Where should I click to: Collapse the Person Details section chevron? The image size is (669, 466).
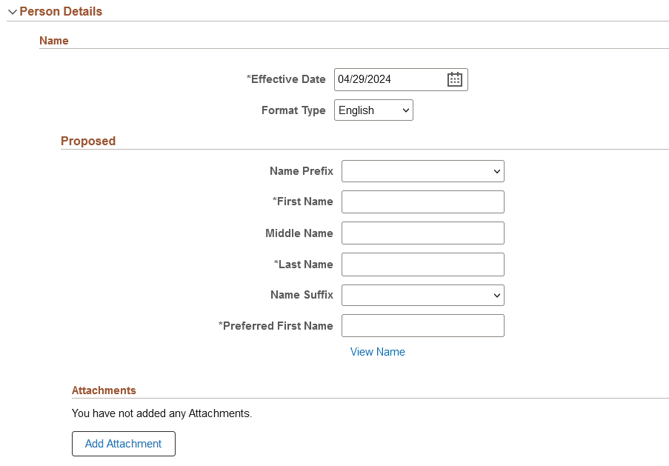(x=12, y=12)
